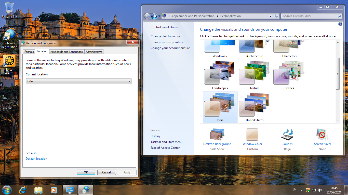348x195 pixels.
Task: Click OK in Region and Language
Action: 86,172
